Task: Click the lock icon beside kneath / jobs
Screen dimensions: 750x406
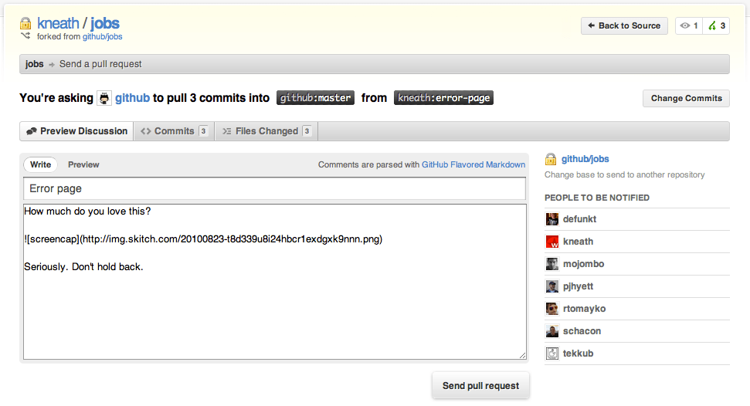Action: [25, 23]
